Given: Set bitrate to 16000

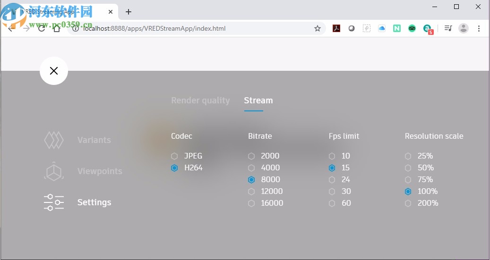Looking at the screenshot, I should [x=265, y=203].
